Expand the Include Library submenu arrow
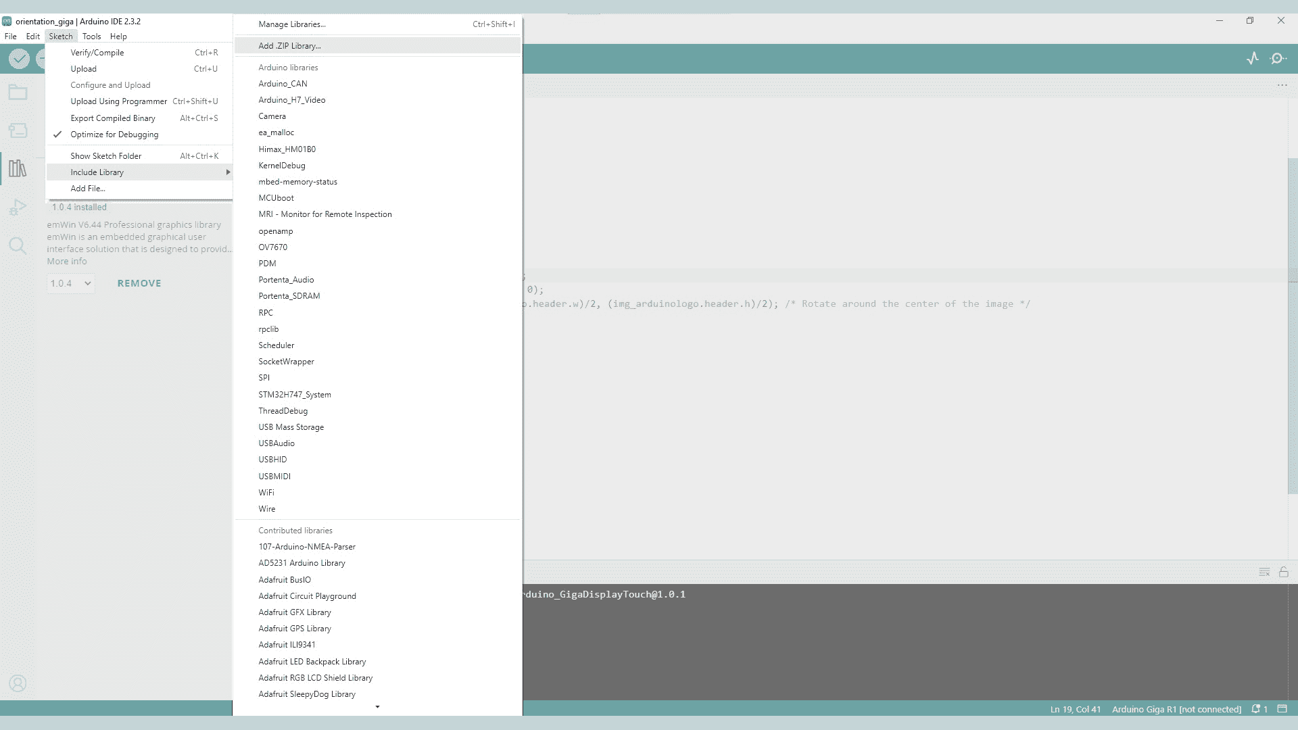The height and width of the screenshot is (730, 1298). click(228, 172)
